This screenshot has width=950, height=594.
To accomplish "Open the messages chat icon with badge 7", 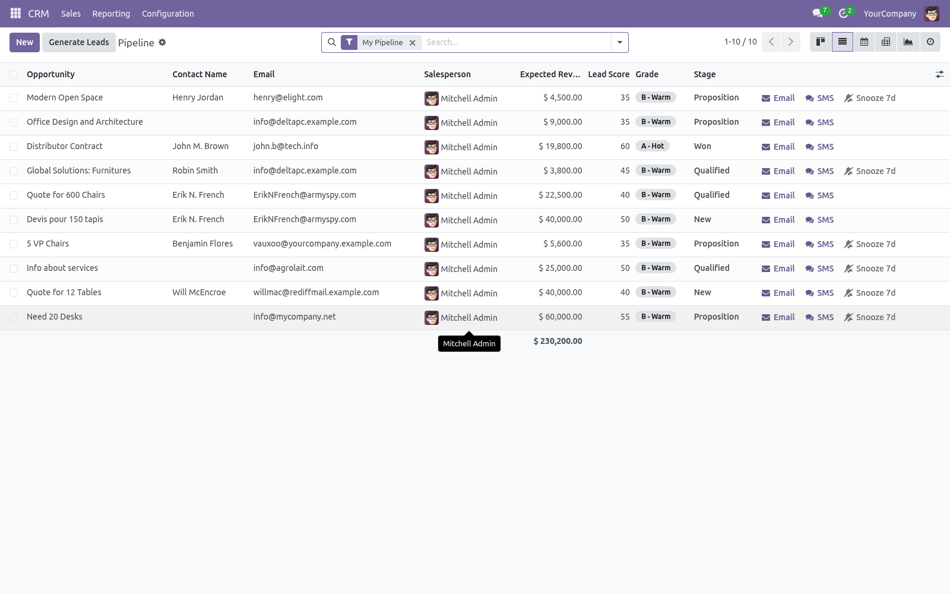I will pos(819,13).
